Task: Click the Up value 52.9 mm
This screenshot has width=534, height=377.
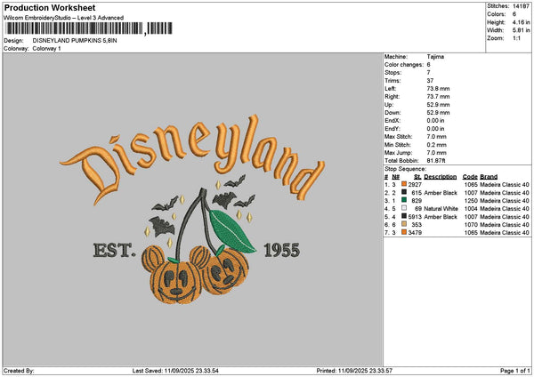Action: (438, 105)
